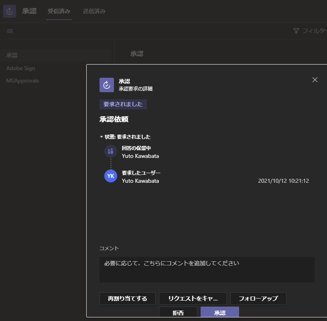Click the Approvals app icon top-left
327x321 pixels.
[x=9, y=11]
